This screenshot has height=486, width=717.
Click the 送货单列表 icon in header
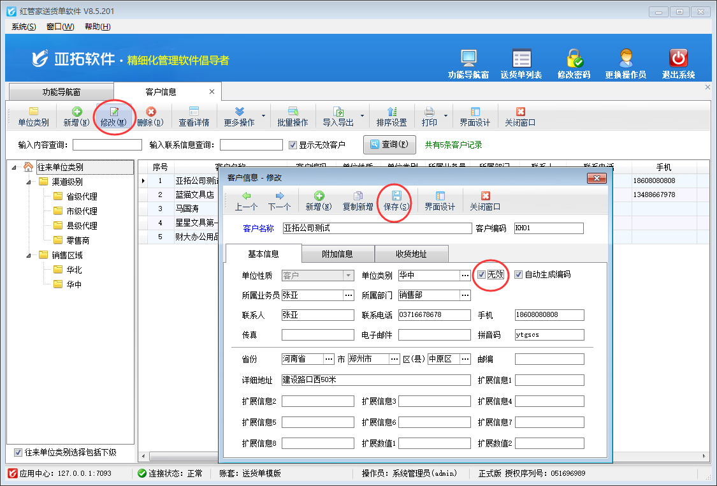tap(521, 59)
